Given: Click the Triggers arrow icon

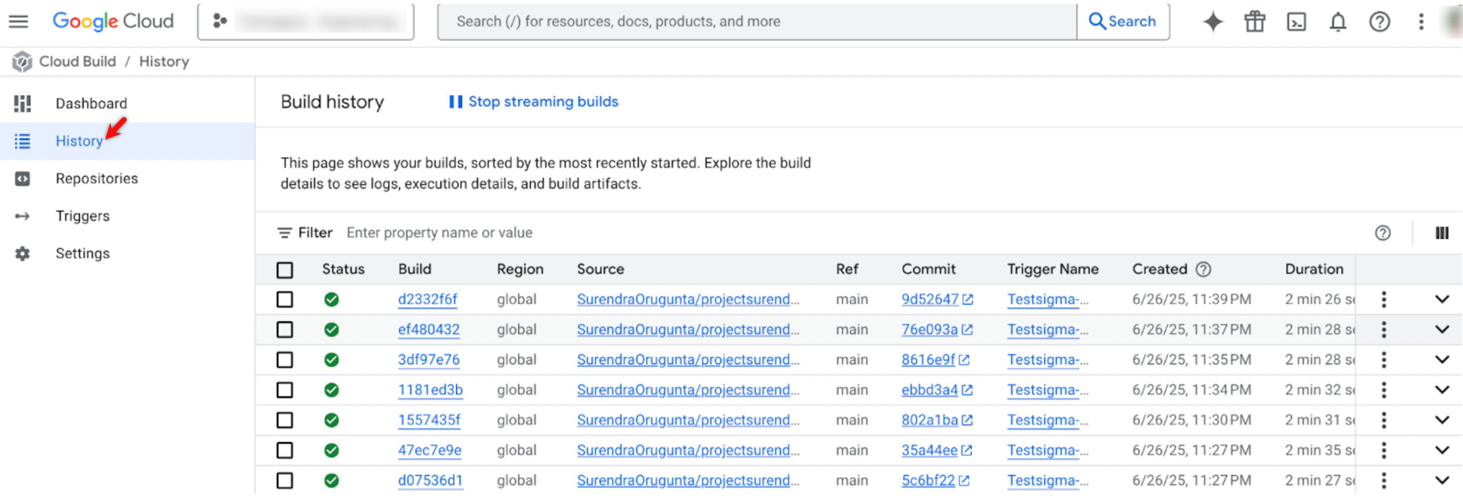Looking at the screenshot, I should pyautogui.click(x=22, y=216).
